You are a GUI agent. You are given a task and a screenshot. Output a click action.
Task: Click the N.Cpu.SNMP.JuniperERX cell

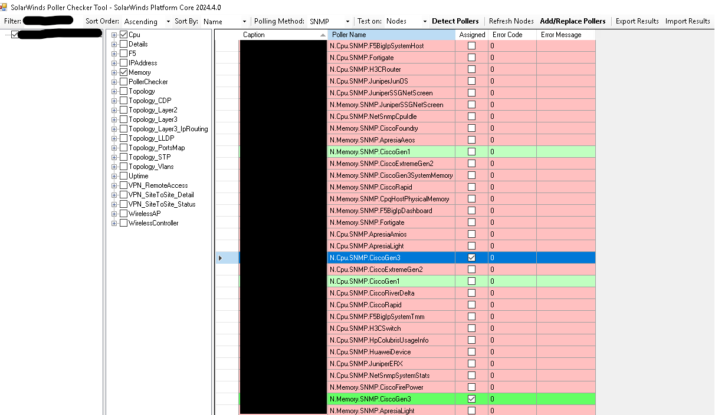point(391,364)
